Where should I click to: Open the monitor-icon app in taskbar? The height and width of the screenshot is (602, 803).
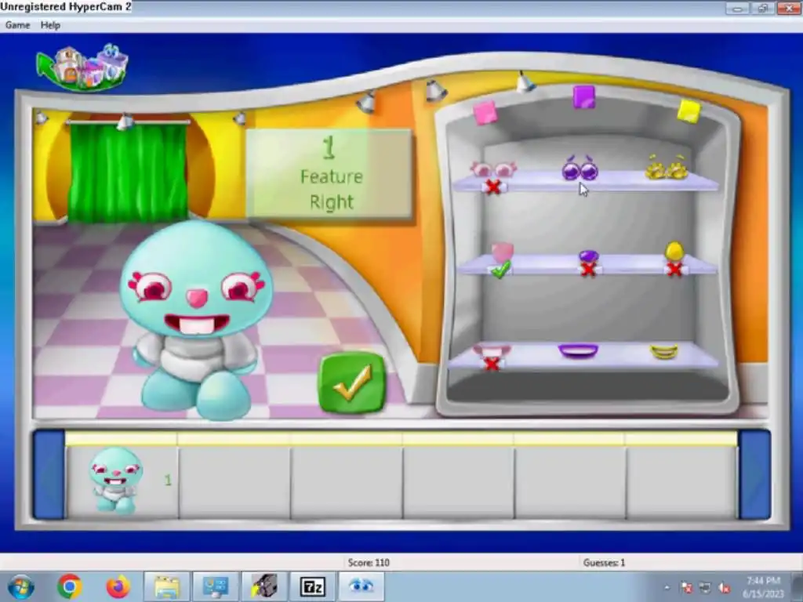pos(215,586)
